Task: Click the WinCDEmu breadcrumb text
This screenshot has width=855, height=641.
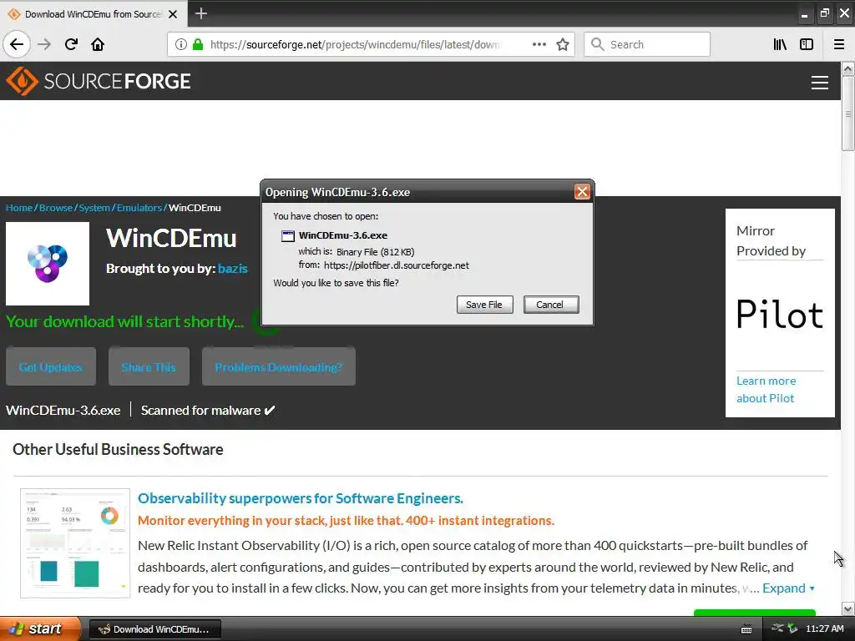Action: (x=195, y=208)
